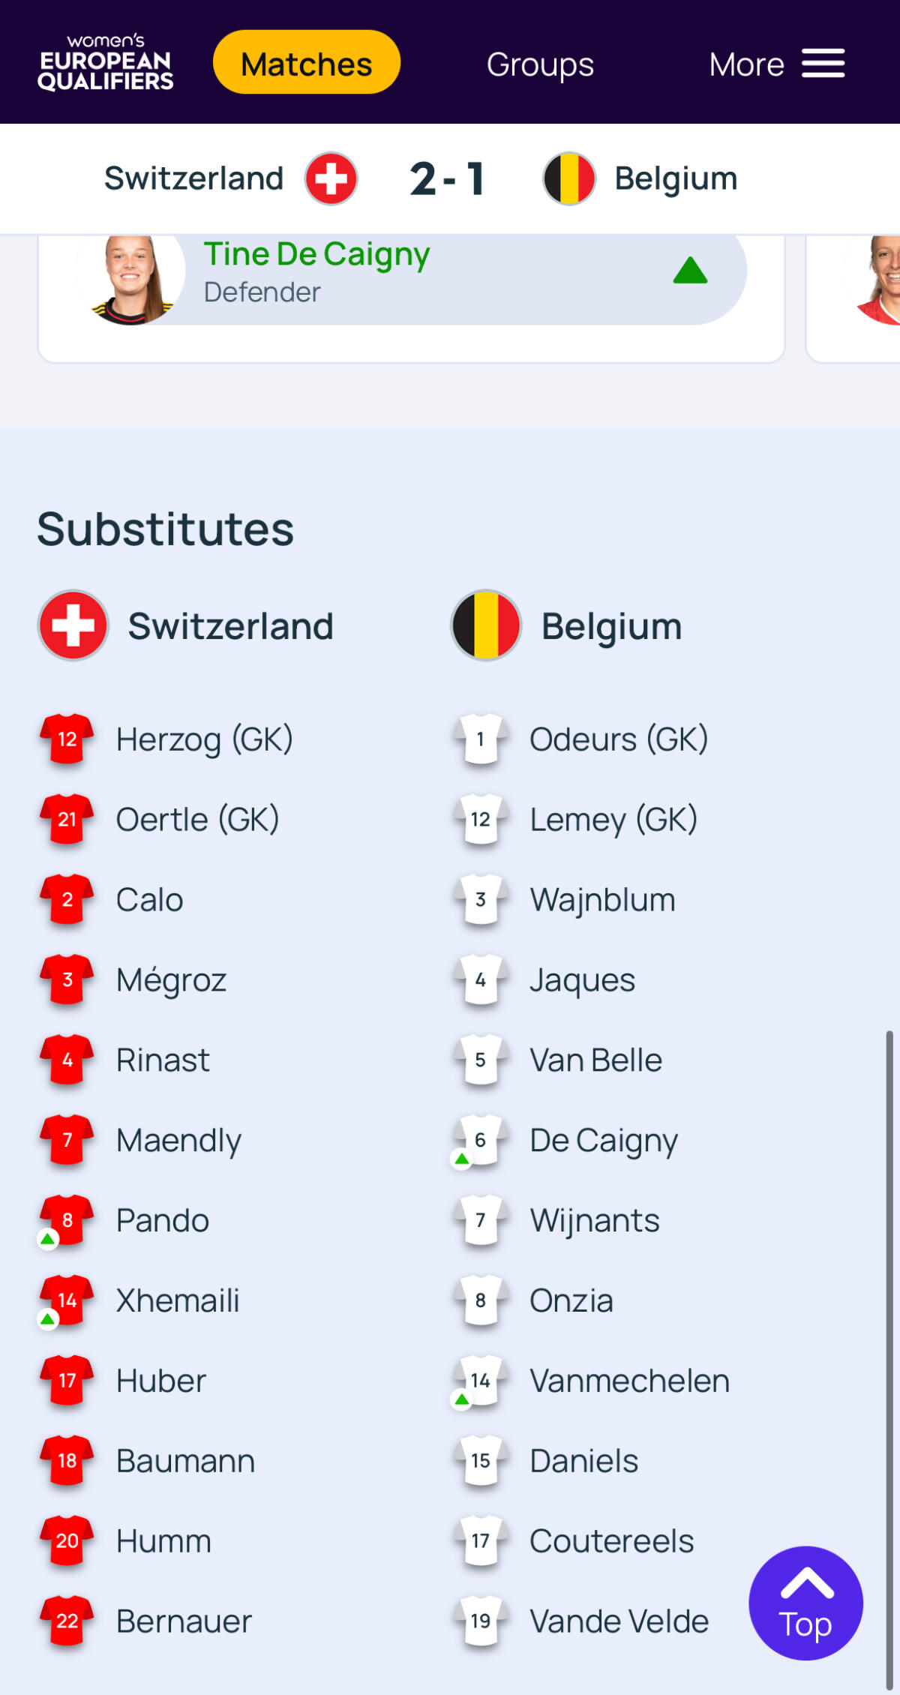Click Pando's number 8 substitution shirt icon

click(67, 1220)
